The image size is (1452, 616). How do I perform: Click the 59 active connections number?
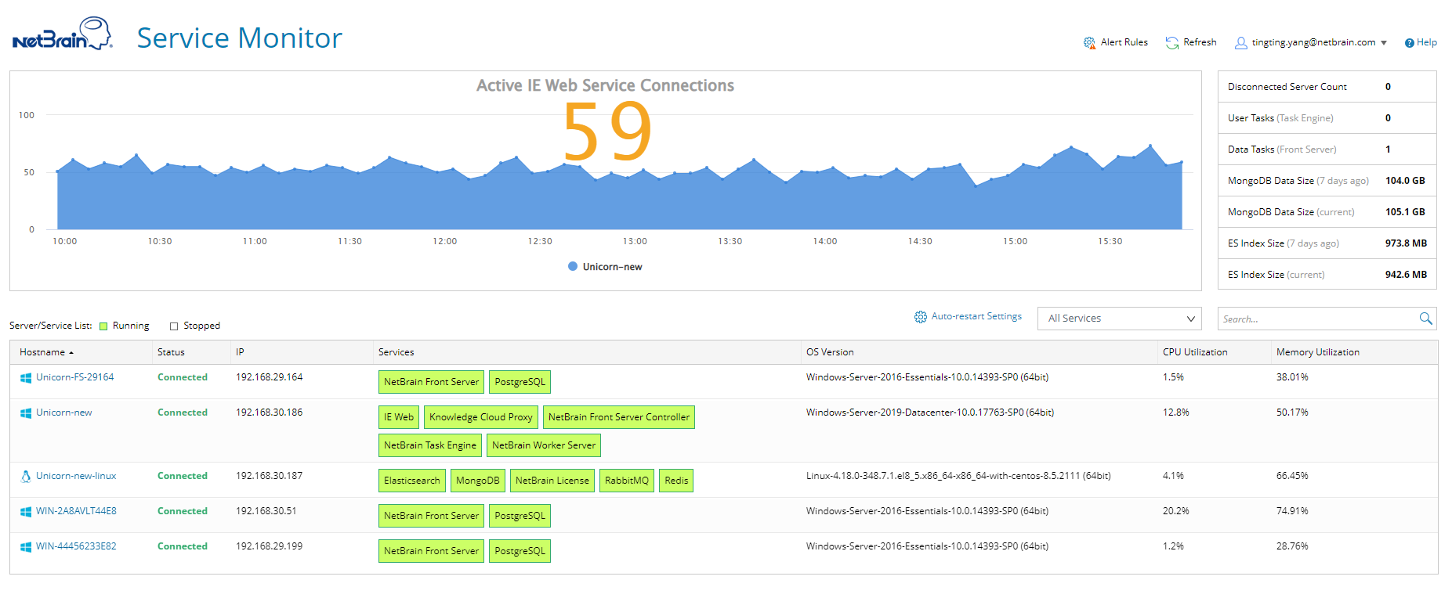tap(607, 133)
